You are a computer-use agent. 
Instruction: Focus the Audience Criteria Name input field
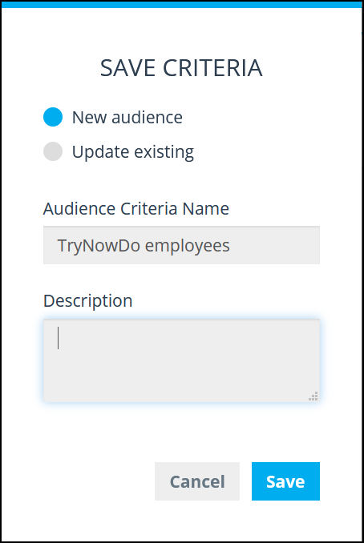181,245
